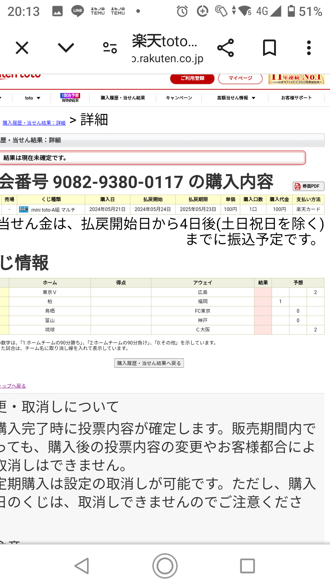Open マイページ button

coord(240,78)
